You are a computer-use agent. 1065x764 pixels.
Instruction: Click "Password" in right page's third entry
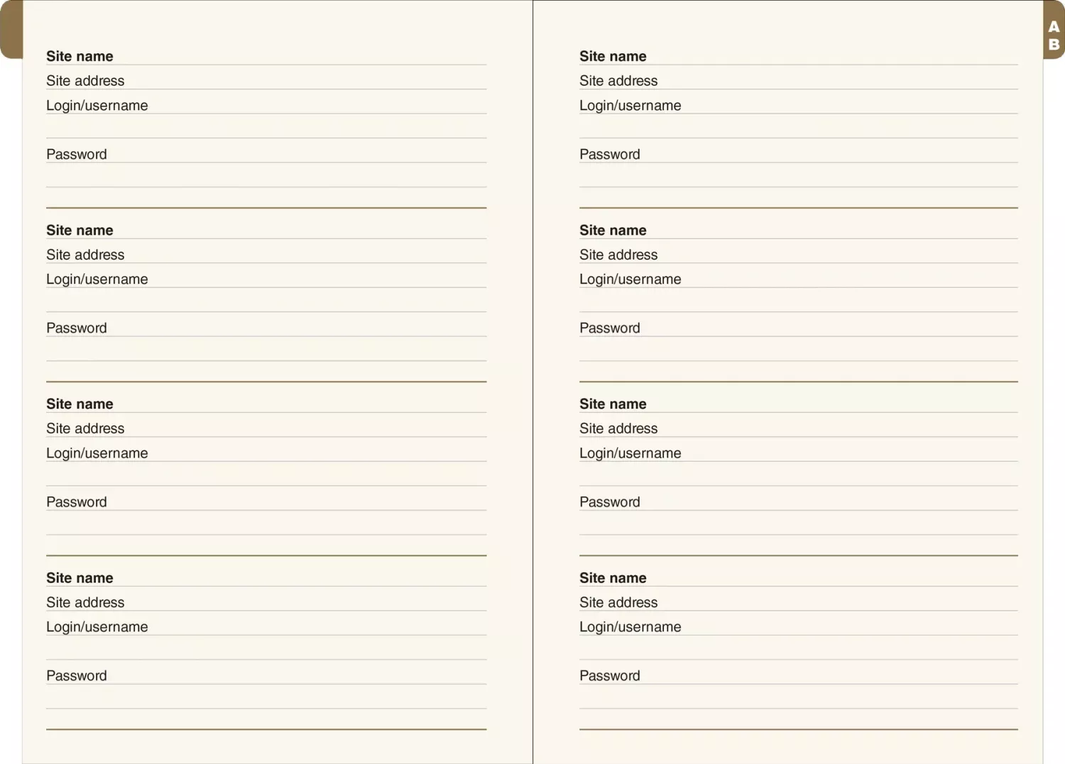click(x=610, y=502)
